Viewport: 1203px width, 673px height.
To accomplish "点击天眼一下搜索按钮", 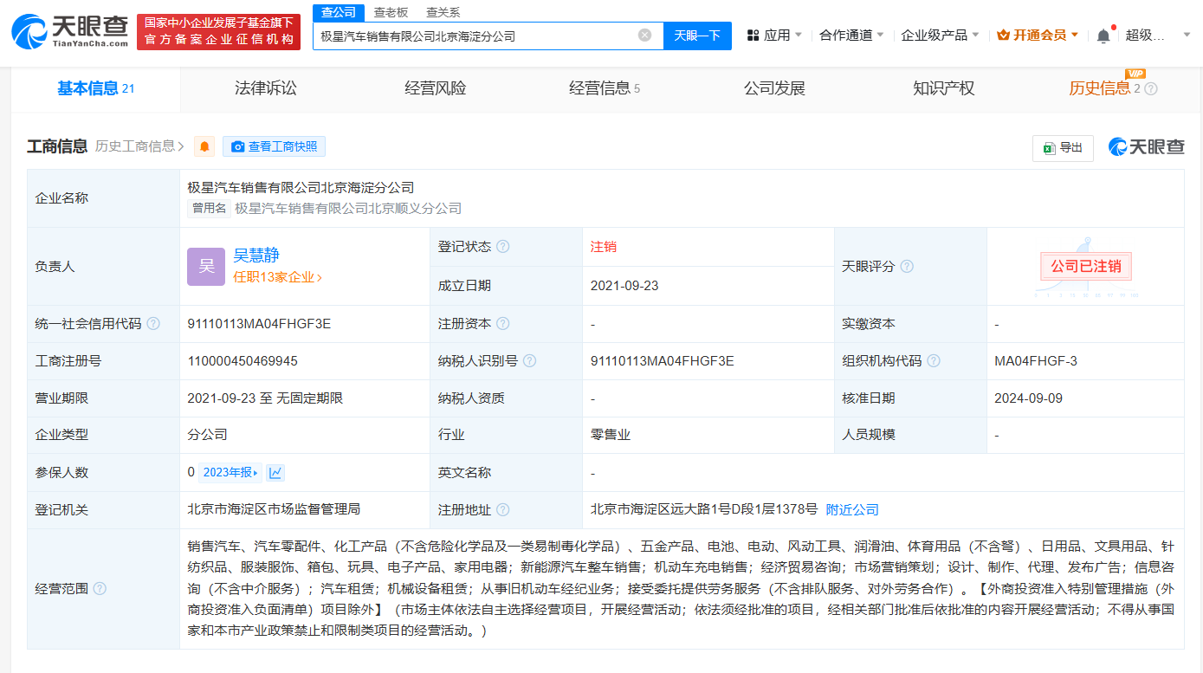I will [697, 36].
